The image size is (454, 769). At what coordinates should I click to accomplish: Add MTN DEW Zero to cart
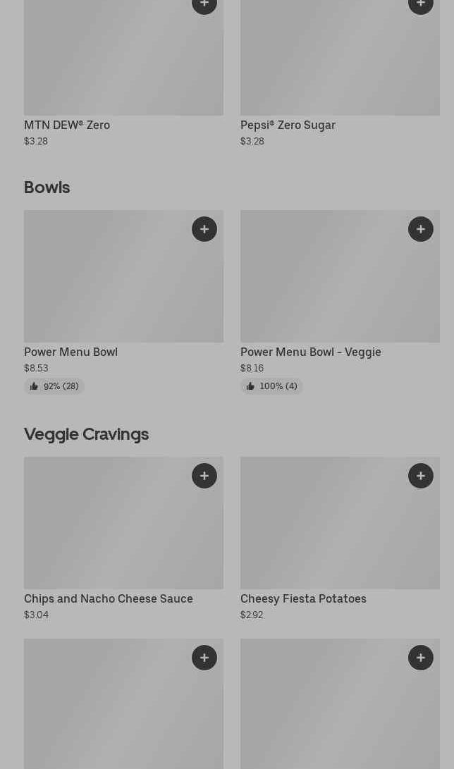coord(204,4)
